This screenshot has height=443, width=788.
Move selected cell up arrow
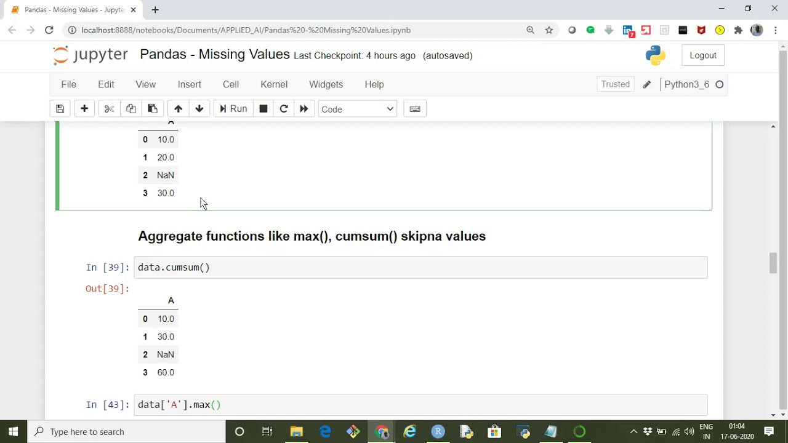[x=178, y=109]
